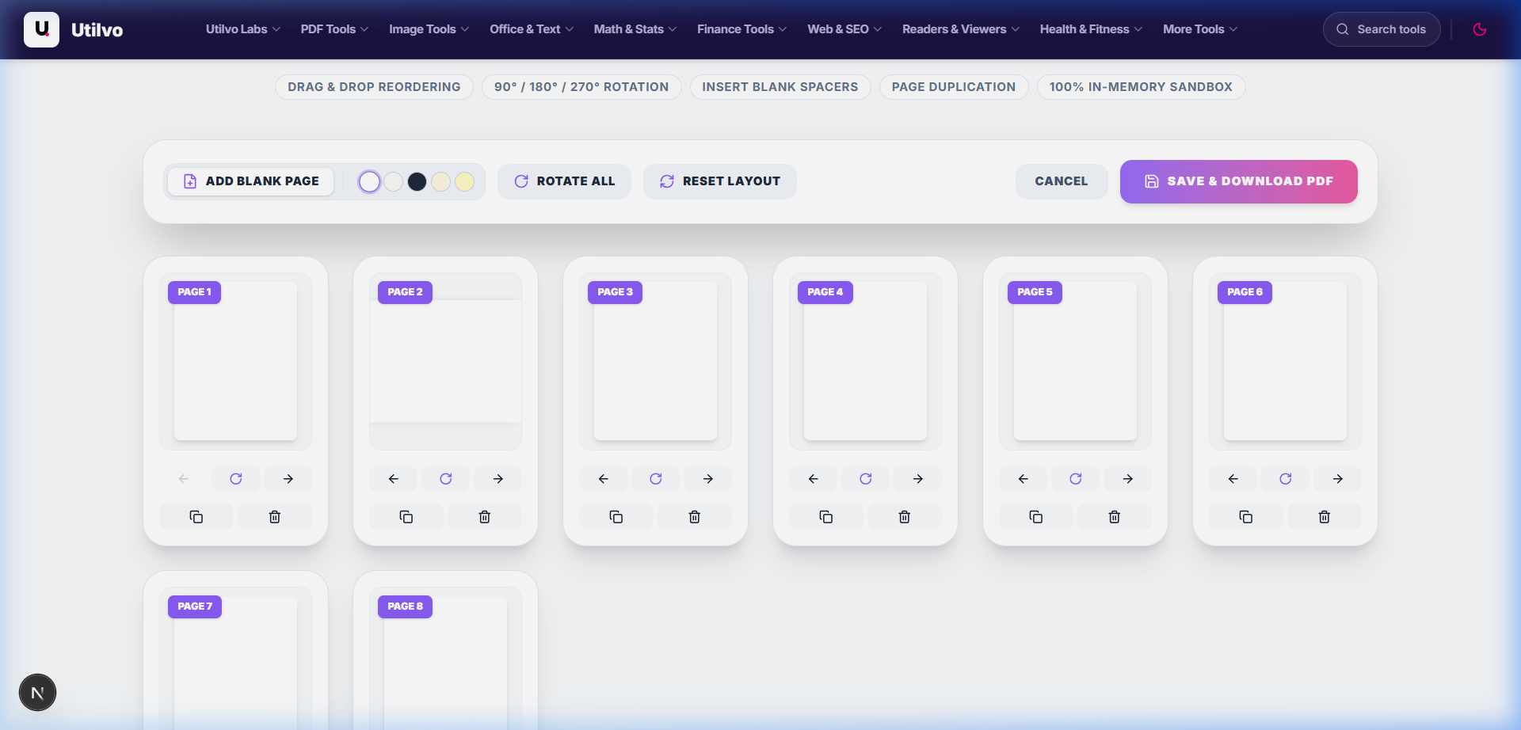Delete Page 3 with the trash icon
The height and width of the screenshot is (730, 1521).
pyautogui.click(x=695, y=517)
